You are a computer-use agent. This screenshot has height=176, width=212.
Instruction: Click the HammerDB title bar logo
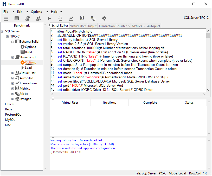tap(4, 4)
